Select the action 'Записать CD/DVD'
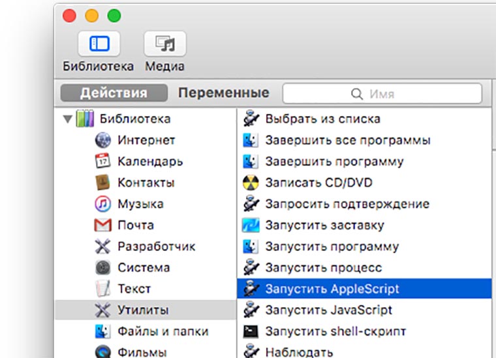 click(x=319, y=183)
